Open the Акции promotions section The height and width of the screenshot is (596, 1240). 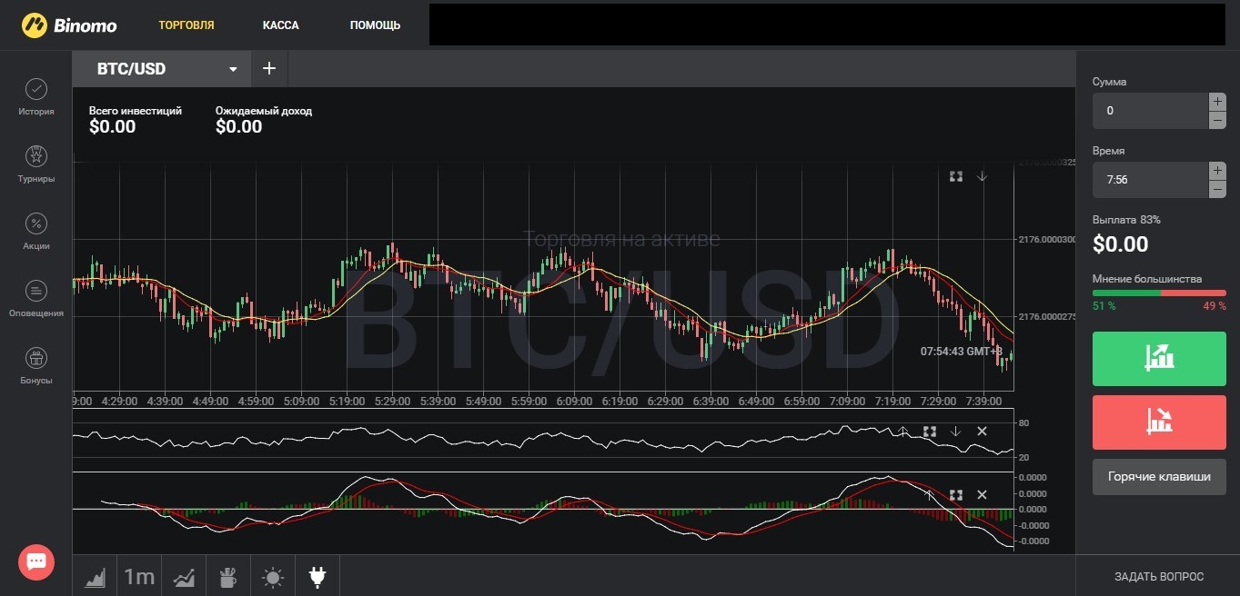[36, 232]
